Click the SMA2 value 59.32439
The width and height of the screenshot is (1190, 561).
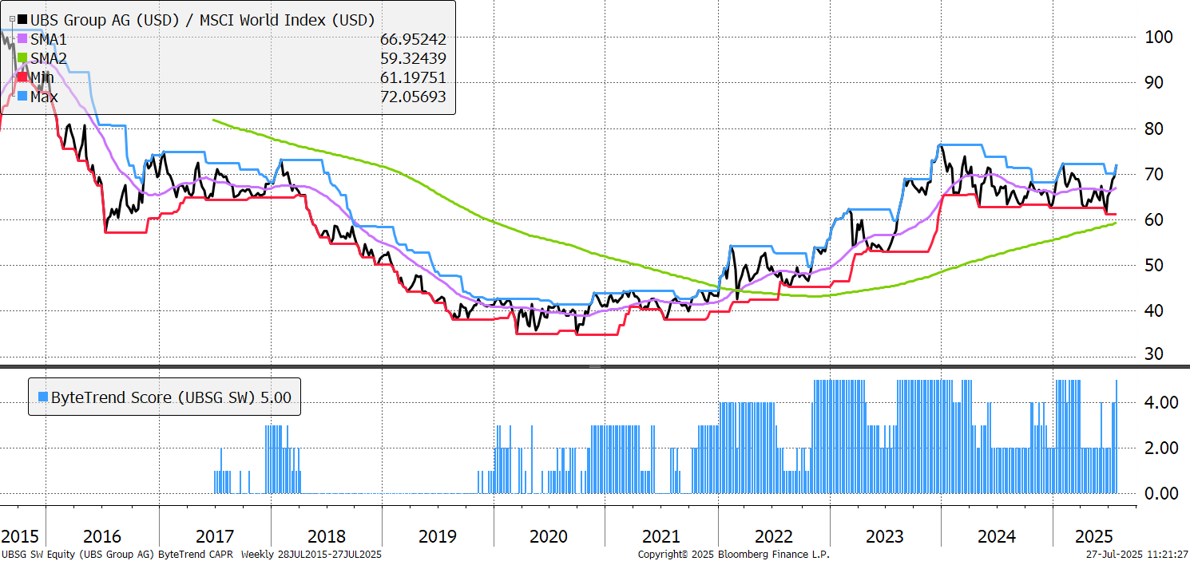point(412,58)
